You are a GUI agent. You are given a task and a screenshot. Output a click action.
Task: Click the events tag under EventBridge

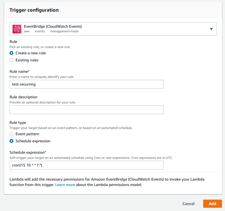40,31
